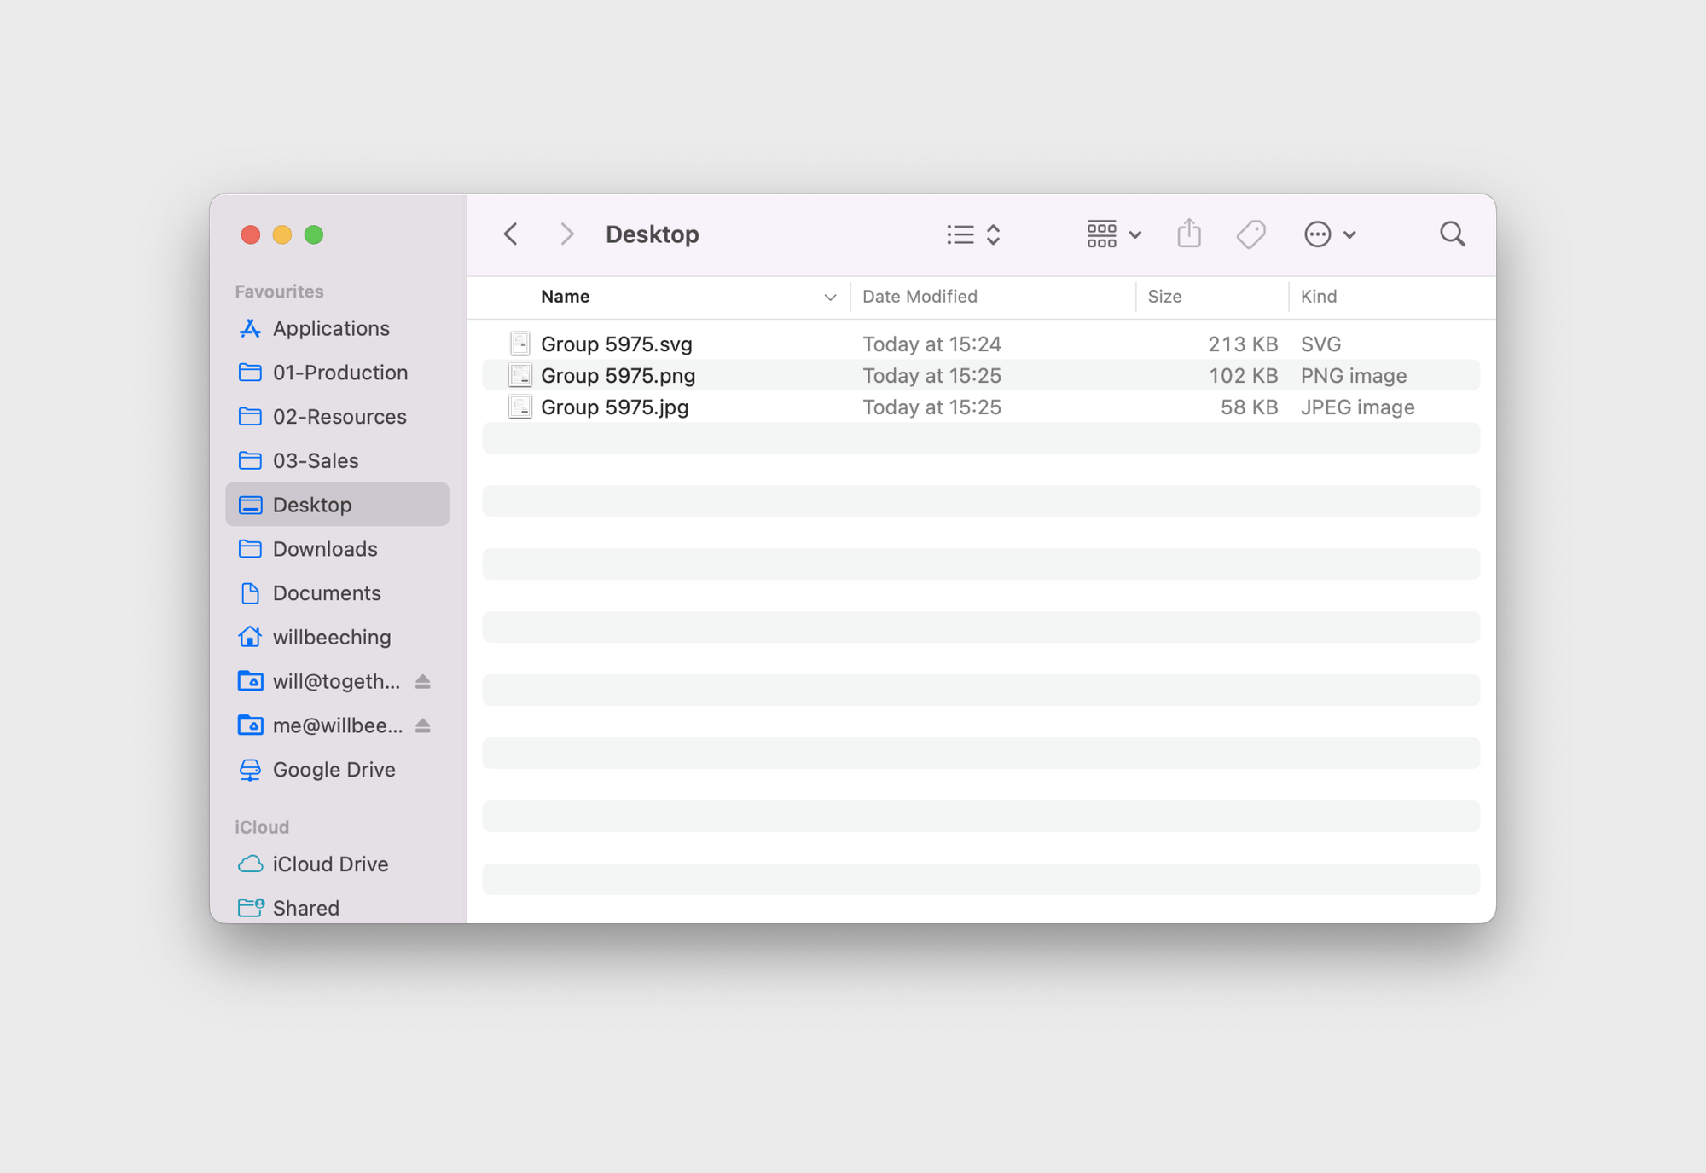Open the Search magnifier icon

tap(1452, 234)
